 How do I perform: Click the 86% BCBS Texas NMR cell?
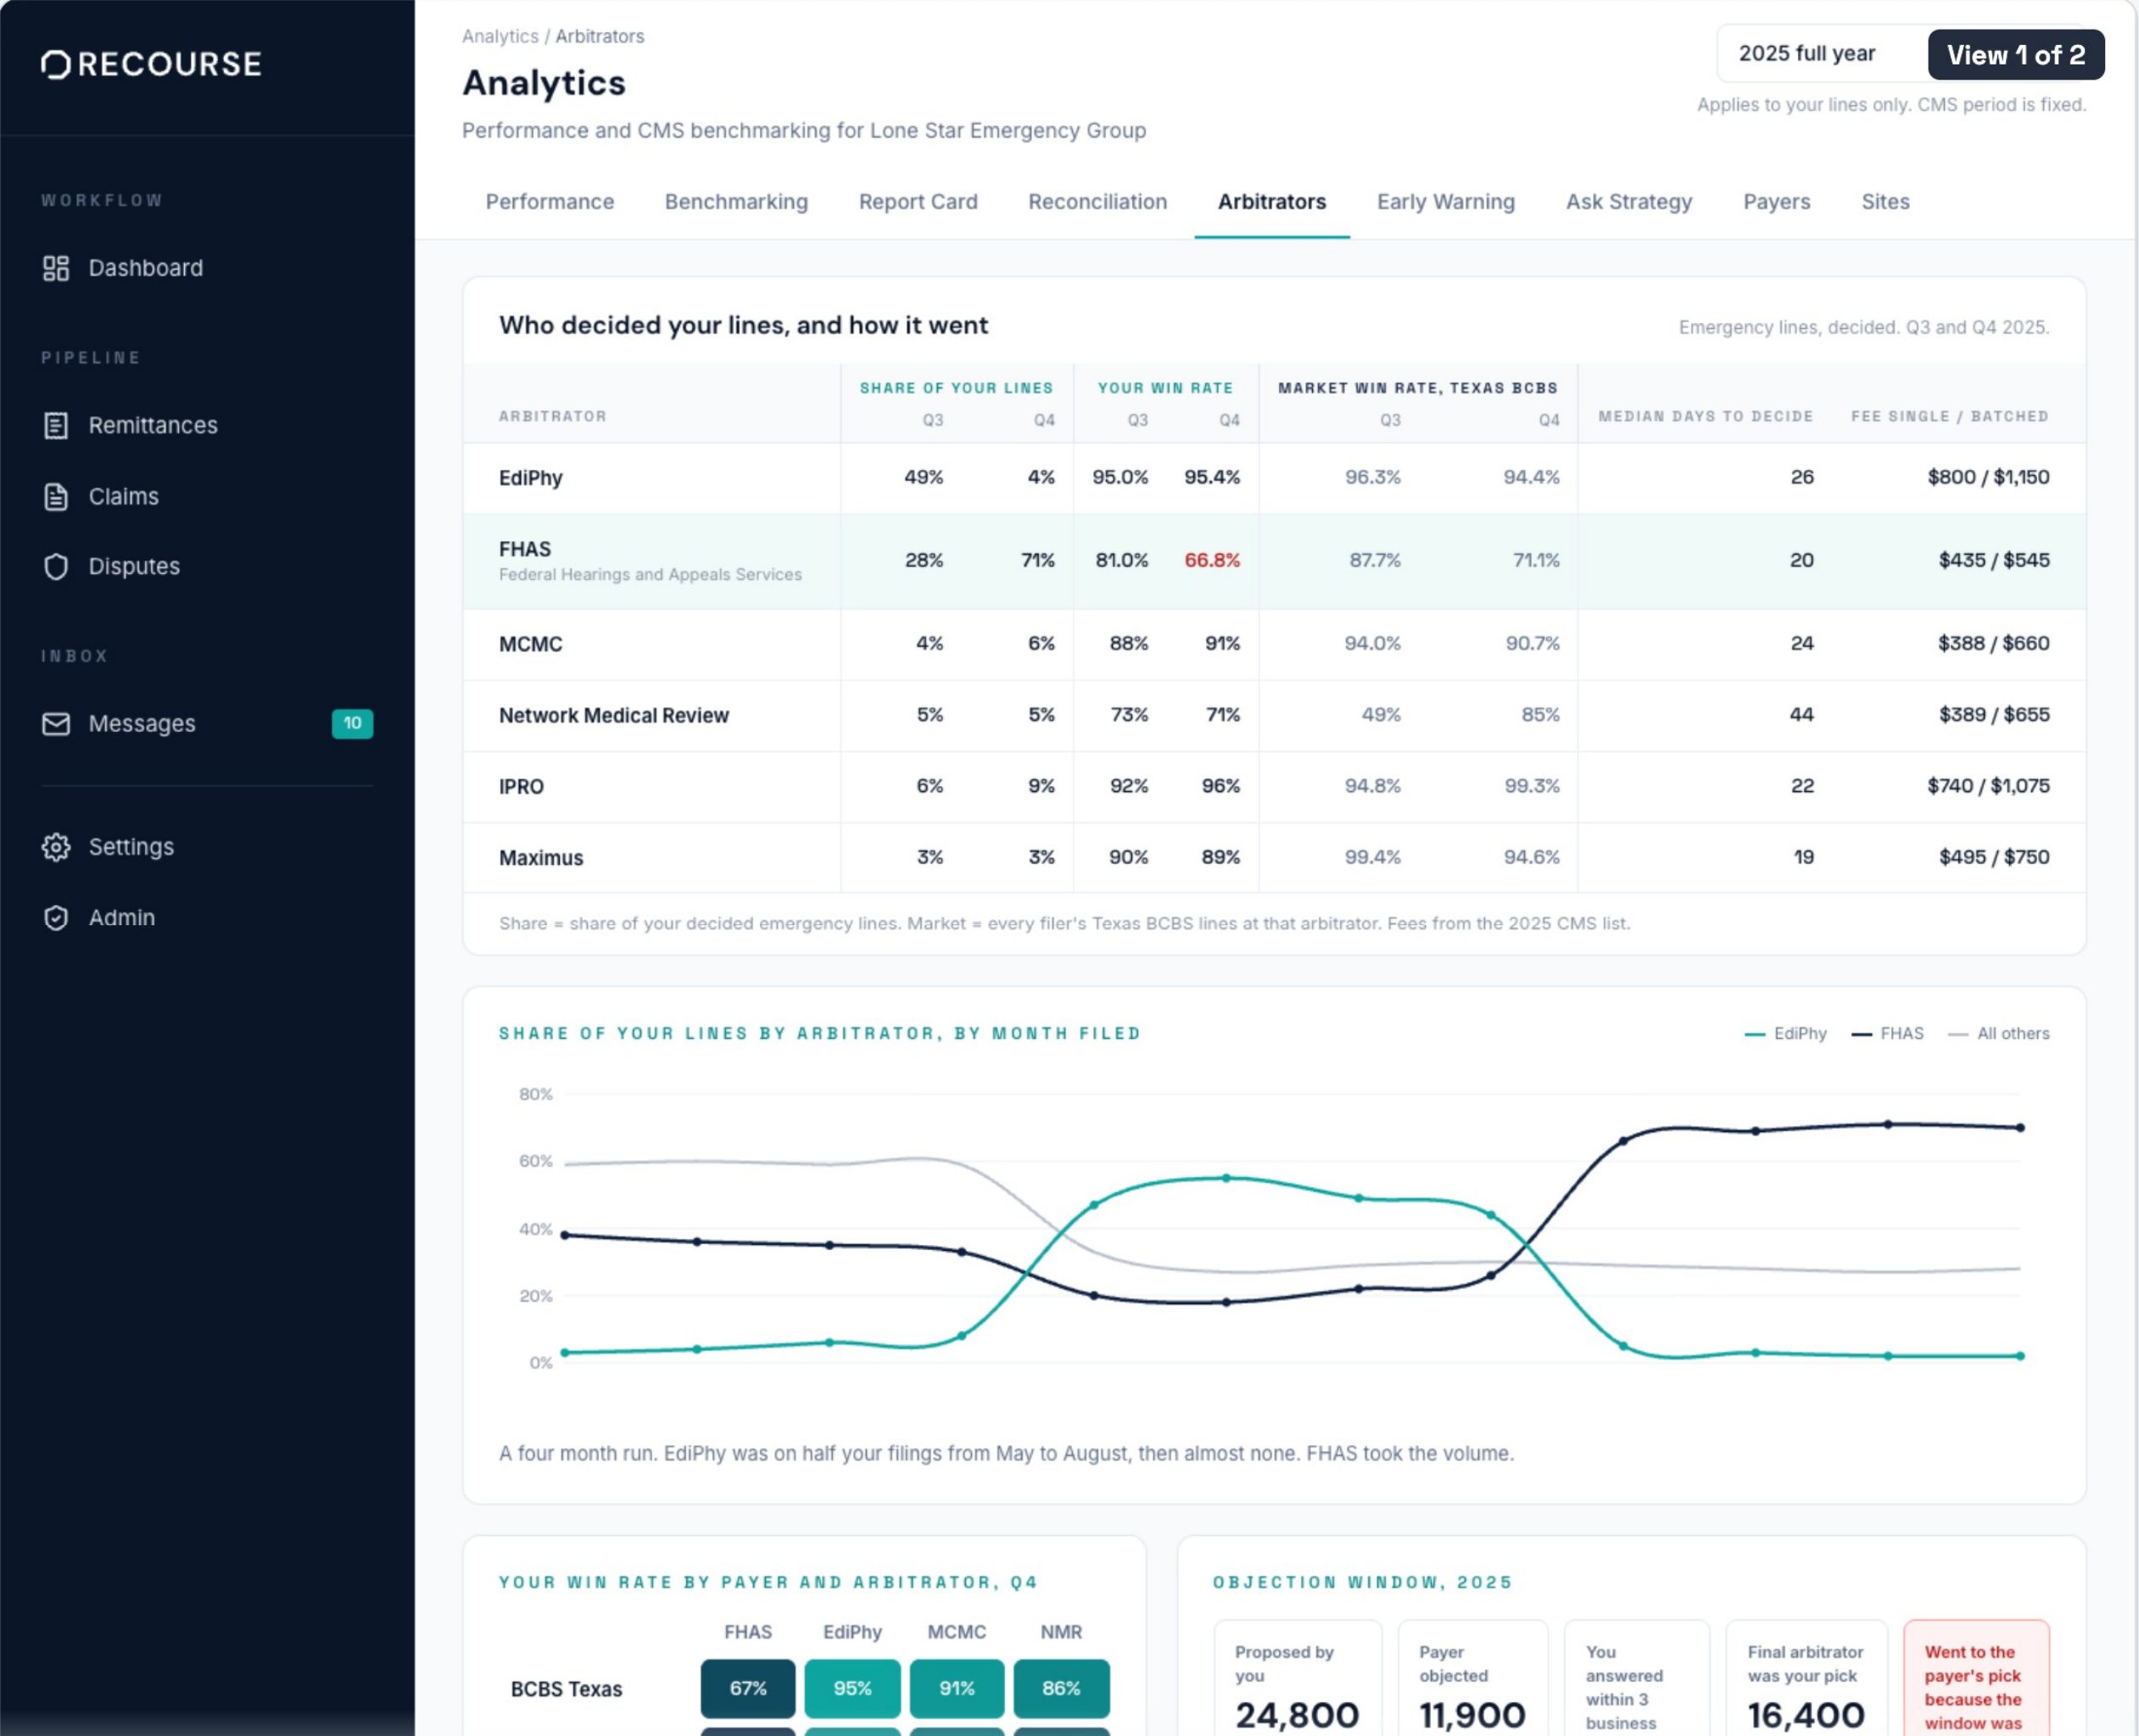coord(1061,1688)
